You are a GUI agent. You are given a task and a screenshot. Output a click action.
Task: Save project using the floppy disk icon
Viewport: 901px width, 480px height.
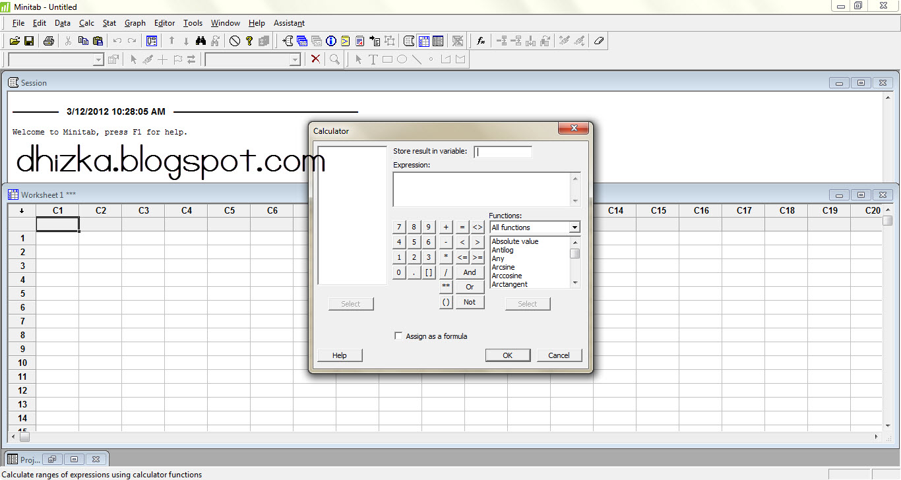pyautogui.click(x=29, y=41)
